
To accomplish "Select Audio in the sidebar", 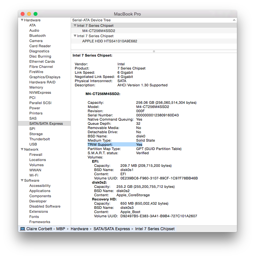I will point(34,30).
